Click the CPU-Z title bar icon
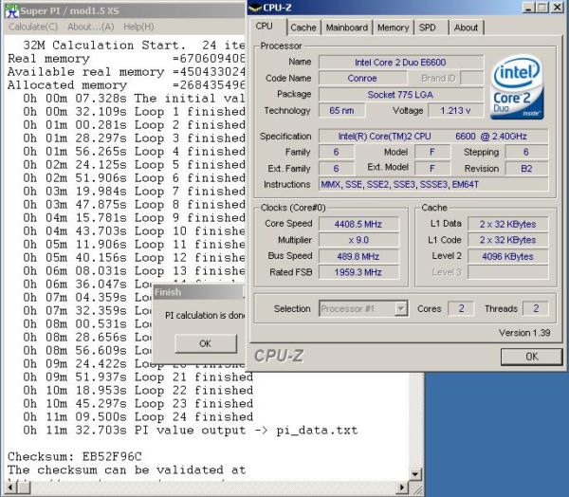569x497 pixels. tap(255, 8)
